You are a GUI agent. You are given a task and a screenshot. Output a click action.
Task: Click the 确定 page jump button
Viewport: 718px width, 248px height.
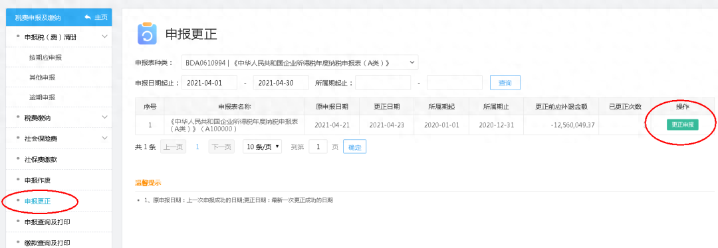[354, 147]
